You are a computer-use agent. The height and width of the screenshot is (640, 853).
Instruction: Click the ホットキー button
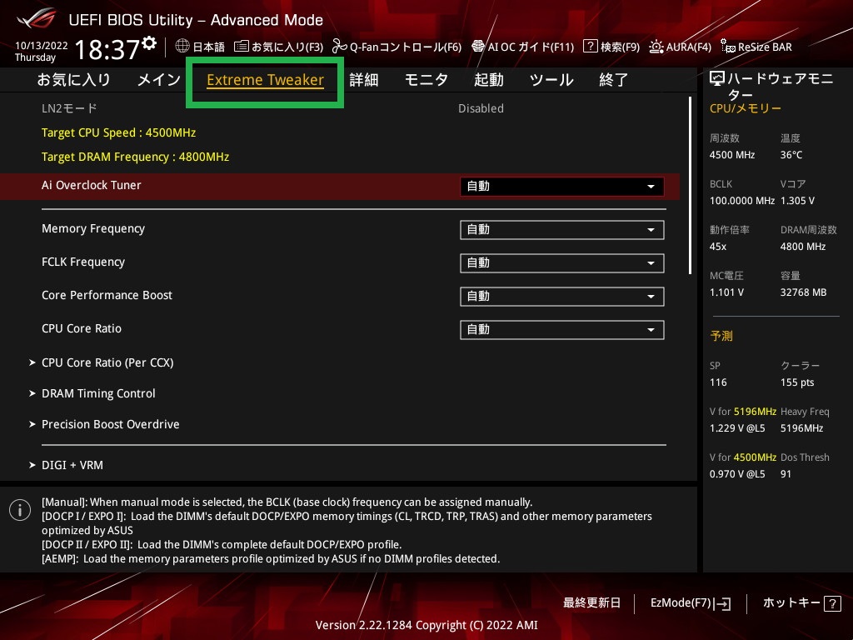point(802,603)
